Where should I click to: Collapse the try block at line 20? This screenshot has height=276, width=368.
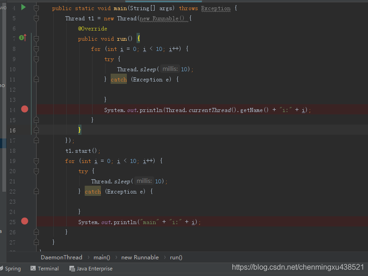(x=36, y=171)
